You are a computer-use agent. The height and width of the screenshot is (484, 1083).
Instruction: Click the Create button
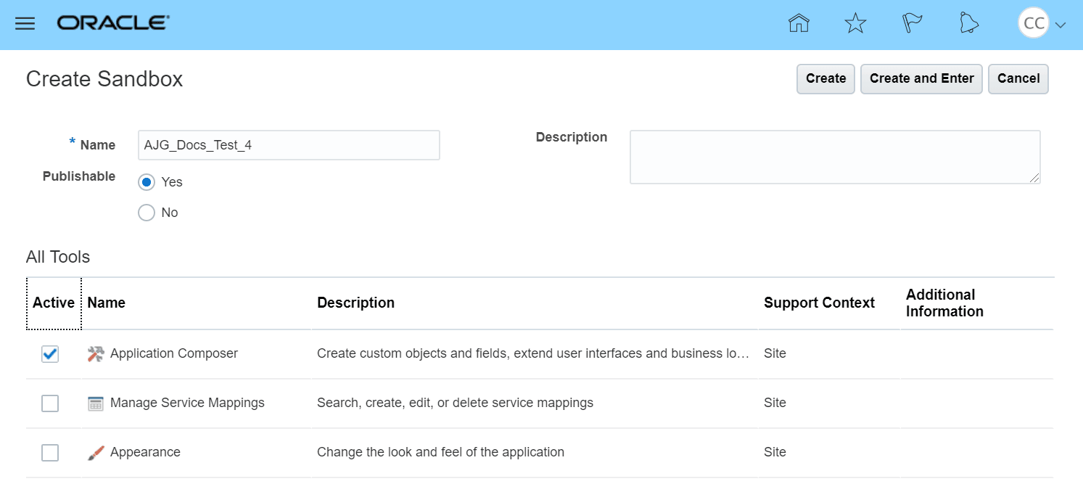point(825,78)
